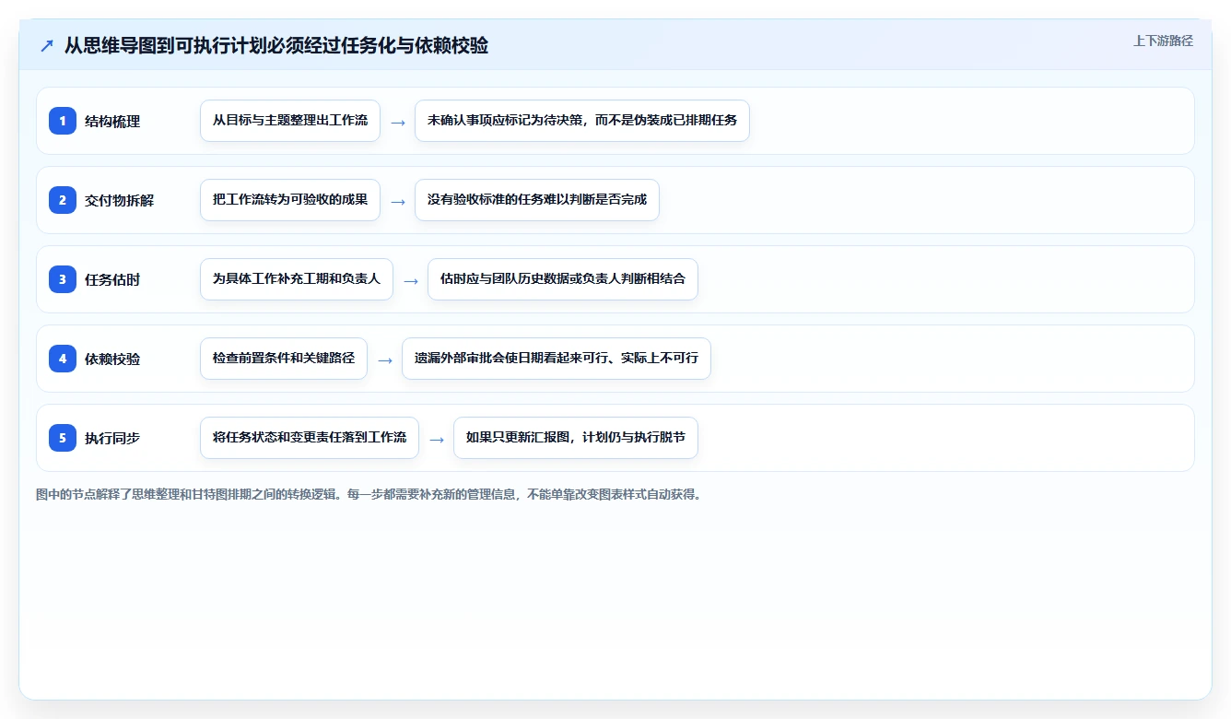Click the 结构梳理 step label

tap(112, 121)
